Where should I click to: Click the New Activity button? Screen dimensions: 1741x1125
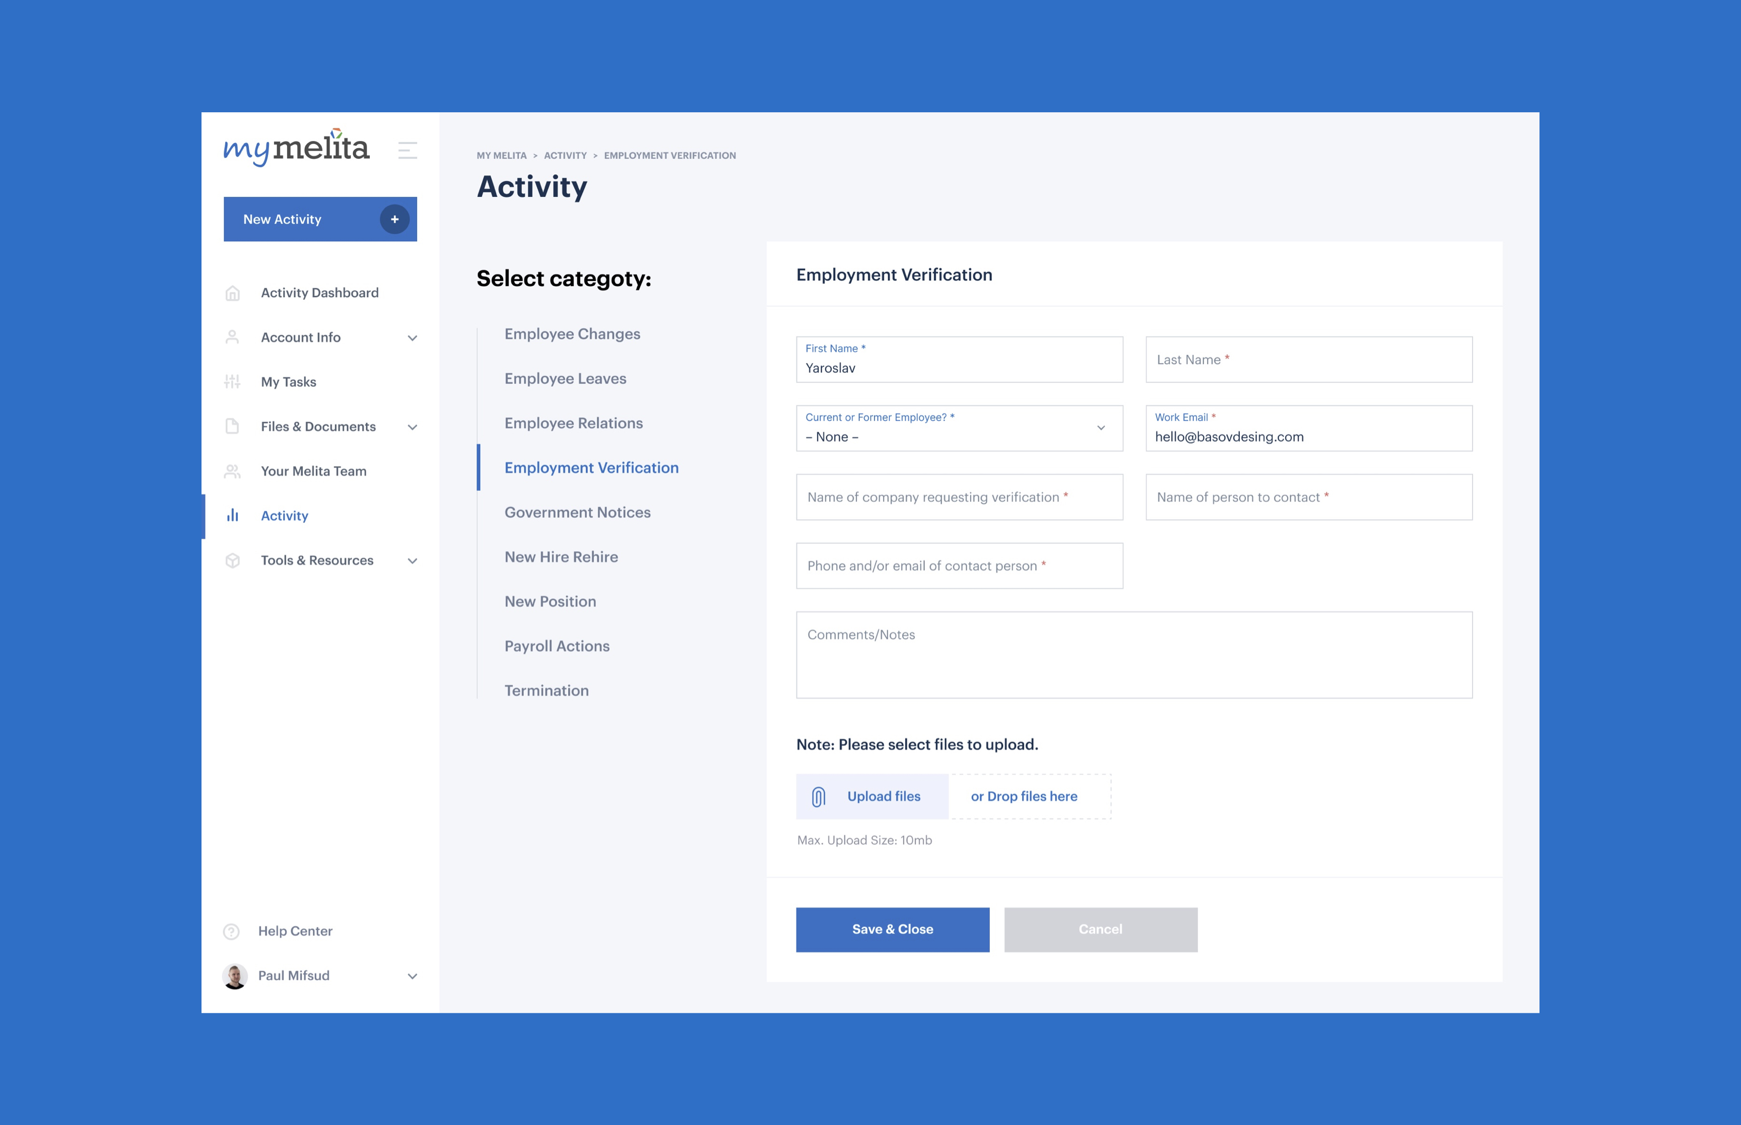pos(320,219)
